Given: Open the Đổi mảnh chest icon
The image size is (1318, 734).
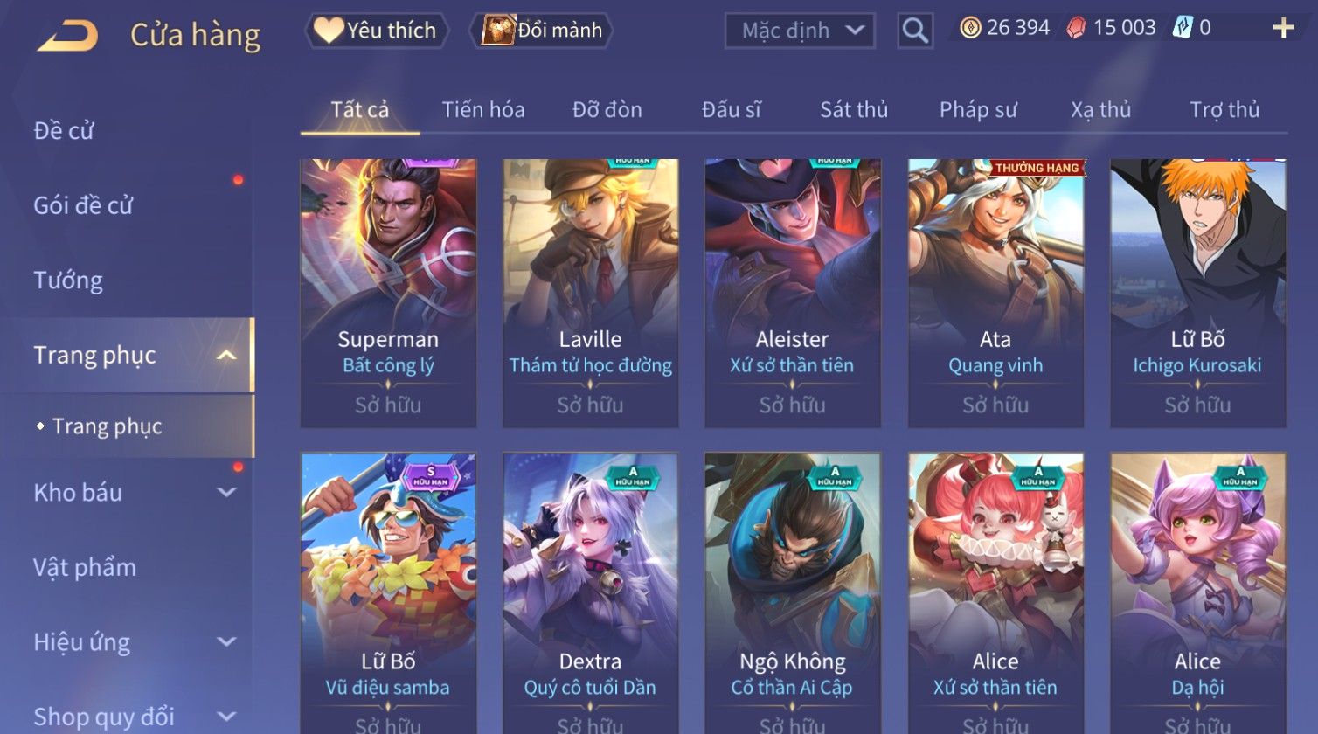Looking at the screenshot, I should coord(498,31).
